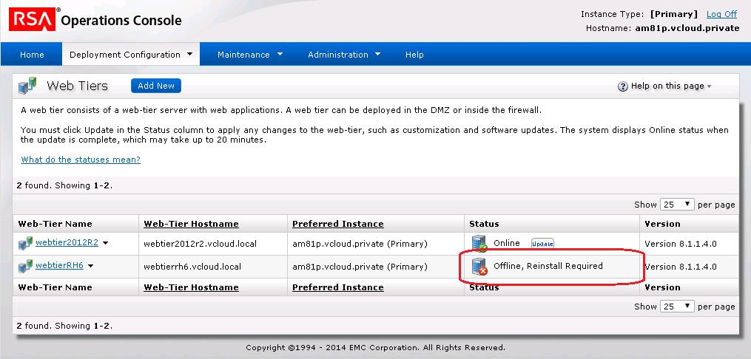Viewport: 751px width, 359px height.
Task: Open the Help menu item
Action: 414,55
